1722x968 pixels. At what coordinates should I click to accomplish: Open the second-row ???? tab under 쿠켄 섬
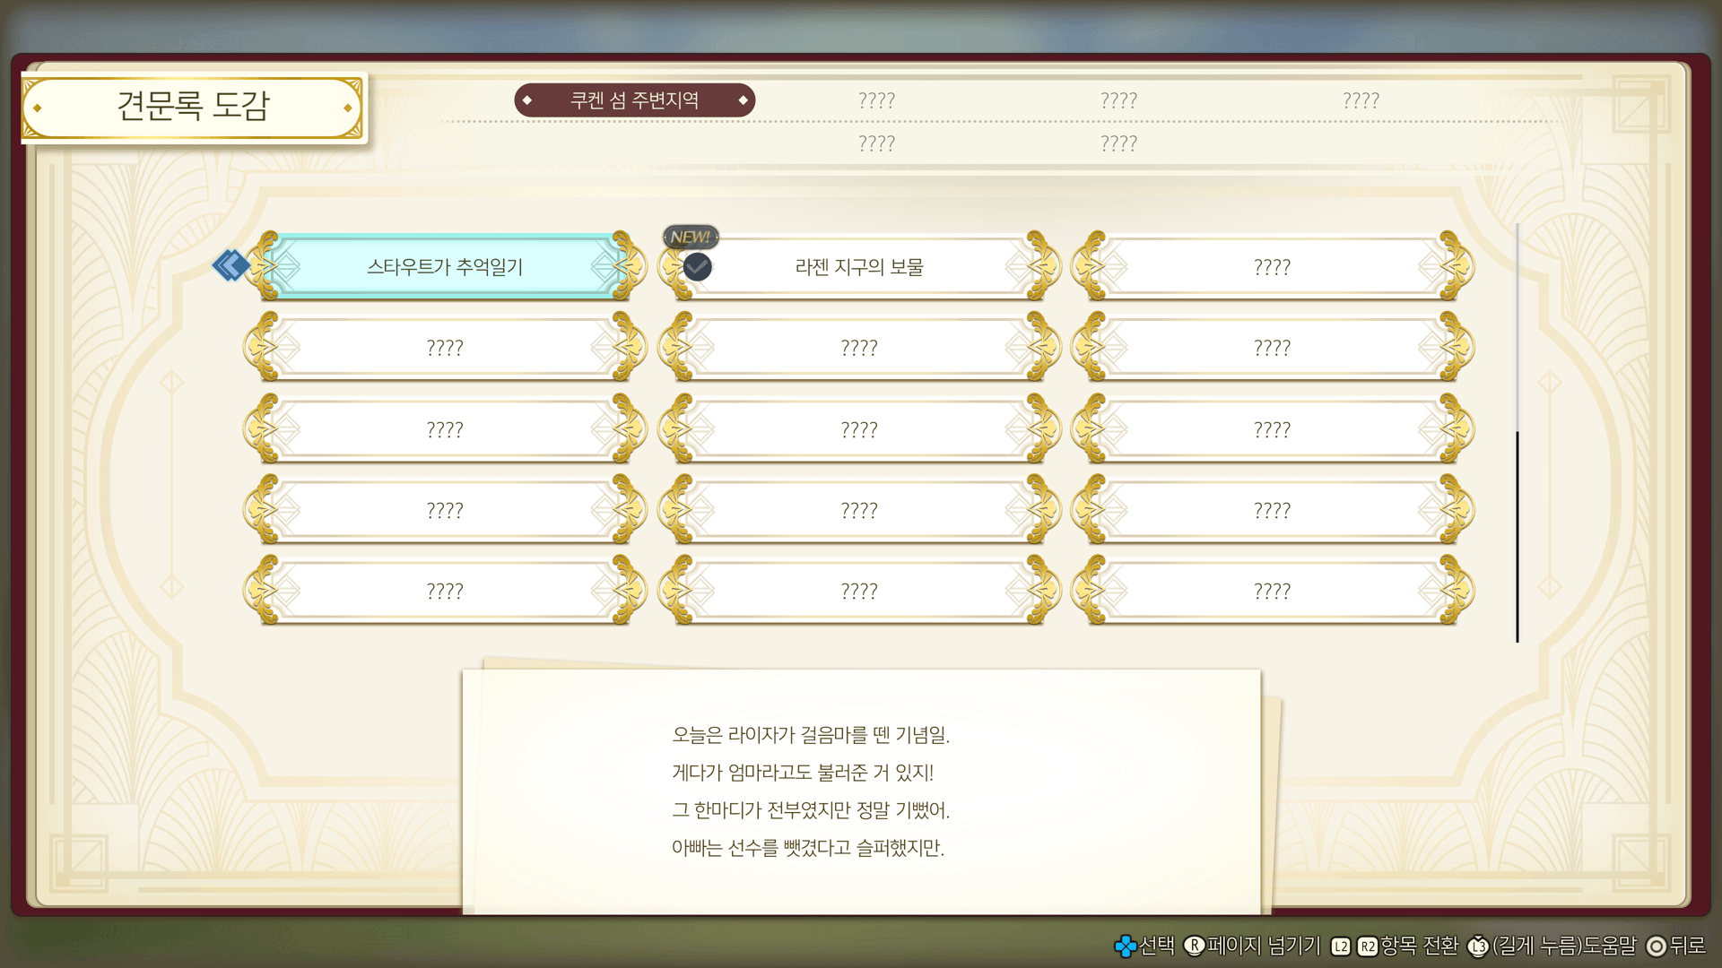876,143
